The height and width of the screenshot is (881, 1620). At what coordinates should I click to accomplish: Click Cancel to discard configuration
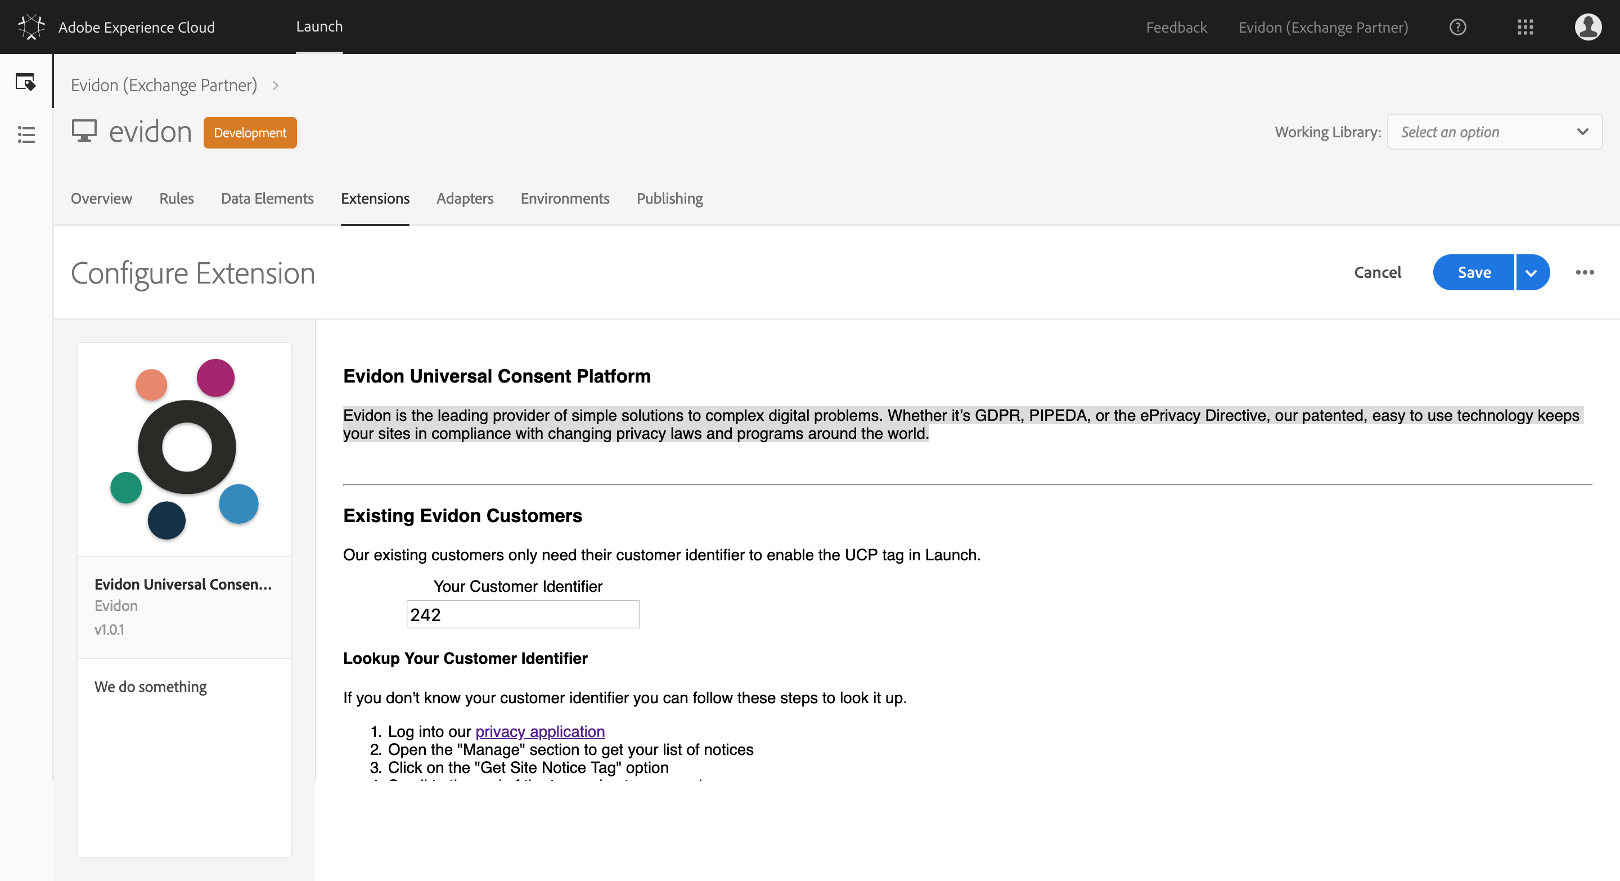(1376, 272)
